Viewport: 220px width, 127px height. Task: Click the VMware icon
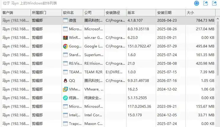(65, 89)
